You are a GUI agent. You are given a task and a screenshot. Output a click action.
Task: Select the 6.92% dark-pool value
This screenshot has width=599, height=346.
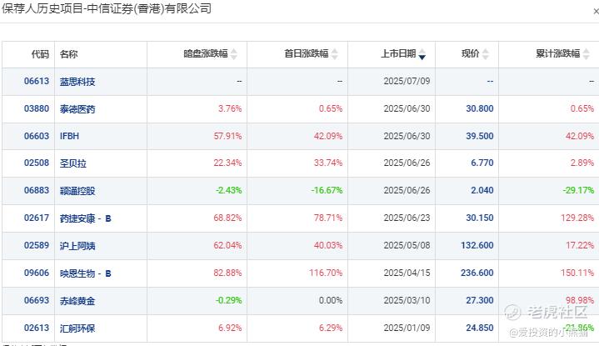coord(230,328)
